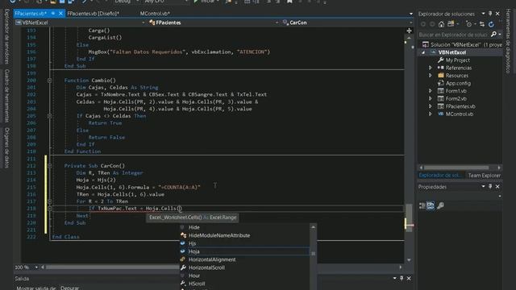Image resolution: width=516 pixels, height=290 pixels.
Task: Select the Hjs item in IntelliSense list
Action: pos(245,243)
